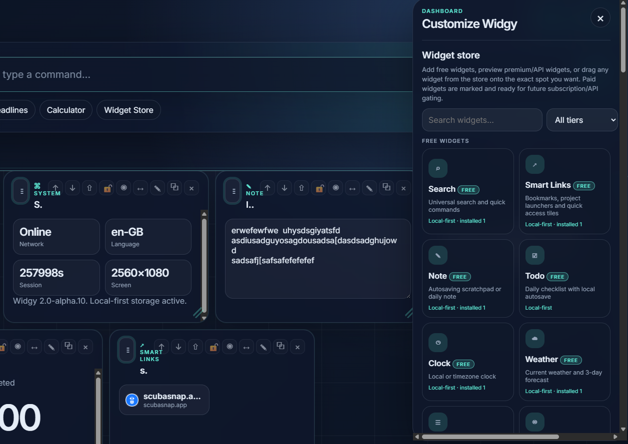Image resolution: width=628 pixels, height=444 pixels.
Task: Focus the Search widgets field
Action: tap(482, 120)
